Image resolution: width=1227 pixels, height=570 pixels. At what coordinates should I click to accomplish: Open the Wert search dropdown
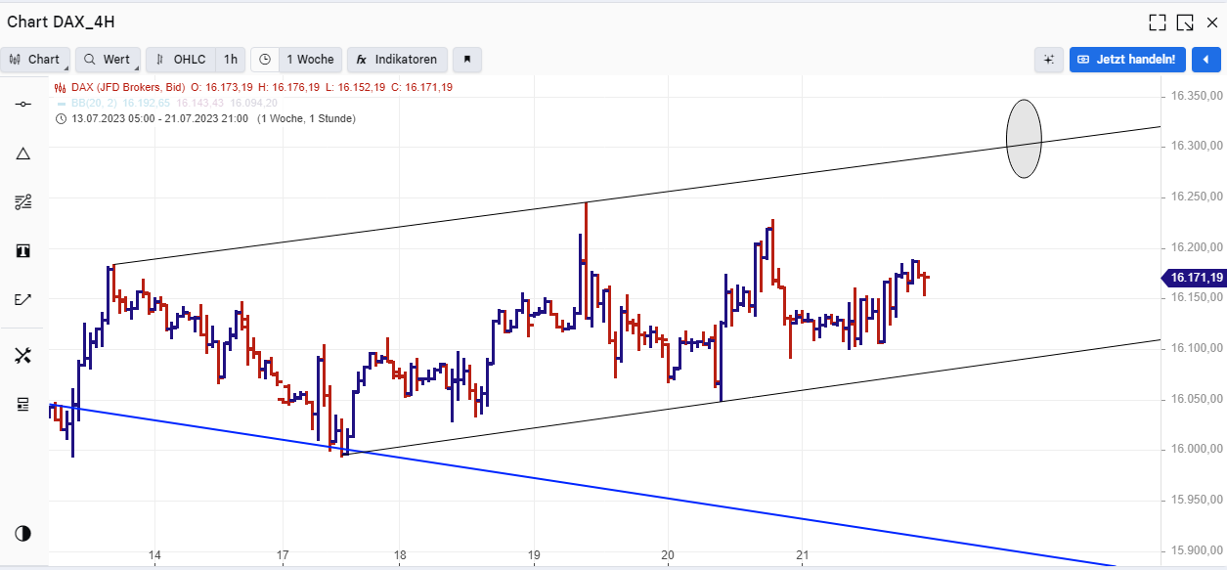click(108, 60)
